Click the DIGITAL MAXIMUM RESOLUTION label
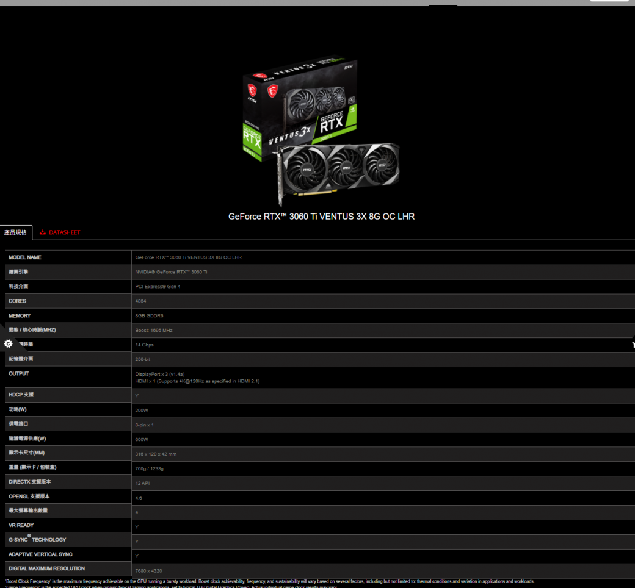 [46, 568]
